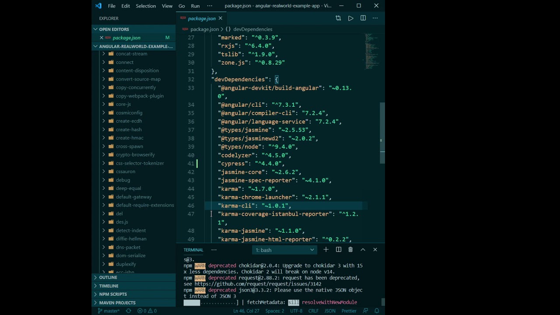Click the "karma-cli" line in editor
The image size is (560, 315).
click(255, 206)
